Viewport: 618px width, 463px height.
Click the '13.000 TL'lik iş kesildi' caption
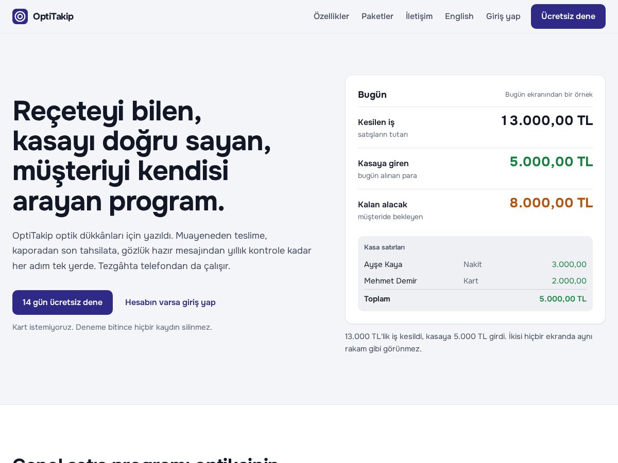(469, 343)
